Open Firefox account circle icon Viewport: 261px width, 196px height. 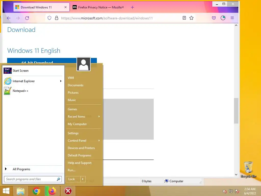click(223, 18)
